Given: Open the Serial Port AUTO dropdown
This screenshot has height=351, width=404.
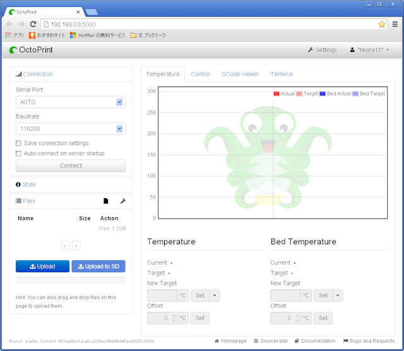Looking at the screenshot, I should coord(71,102).
